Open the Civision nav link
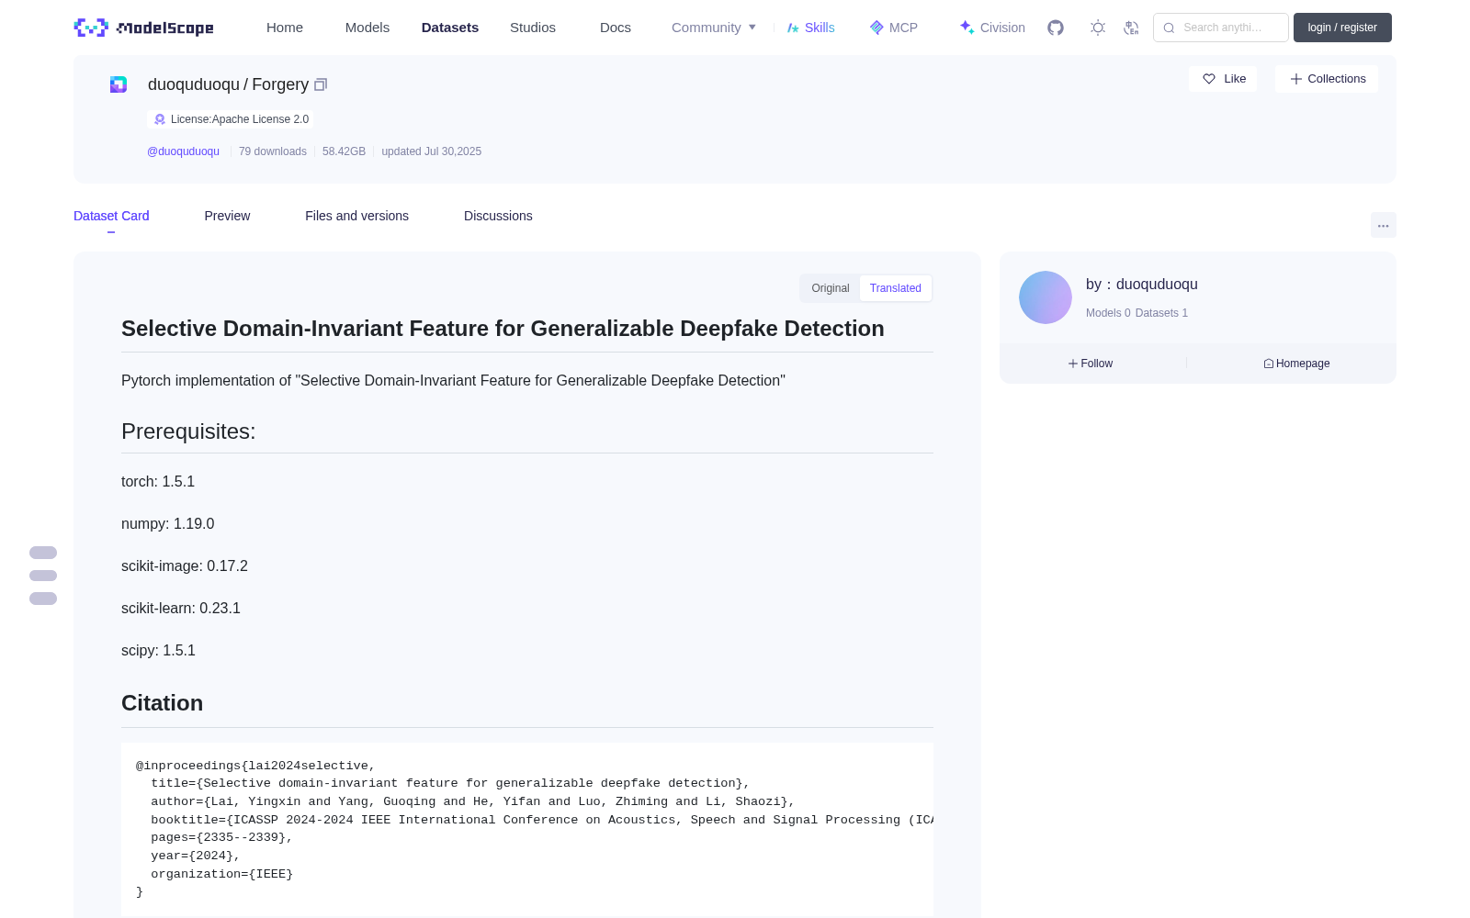The image size is (1470, 918). pos(992,28)
